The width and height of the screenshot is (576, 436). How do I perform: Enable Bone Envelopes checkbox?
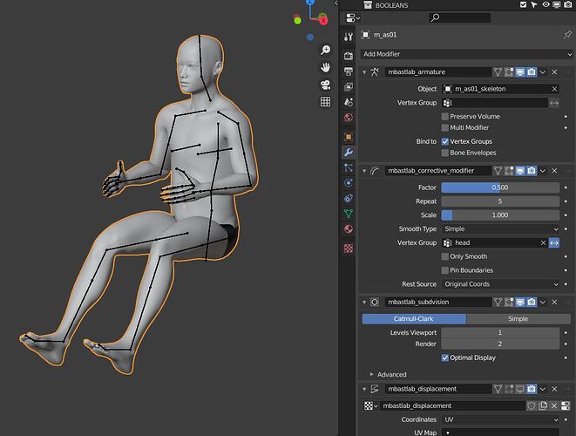point(445,153)
